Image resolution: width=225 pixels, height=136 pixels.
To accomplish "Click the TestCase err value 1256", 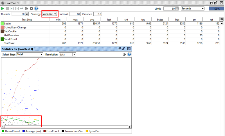I will click(x=200, y=43).
